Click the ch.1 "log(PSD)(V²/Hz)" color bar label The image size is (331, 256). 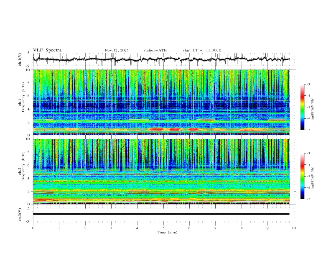pyautogui.click(x=313, y=109)
